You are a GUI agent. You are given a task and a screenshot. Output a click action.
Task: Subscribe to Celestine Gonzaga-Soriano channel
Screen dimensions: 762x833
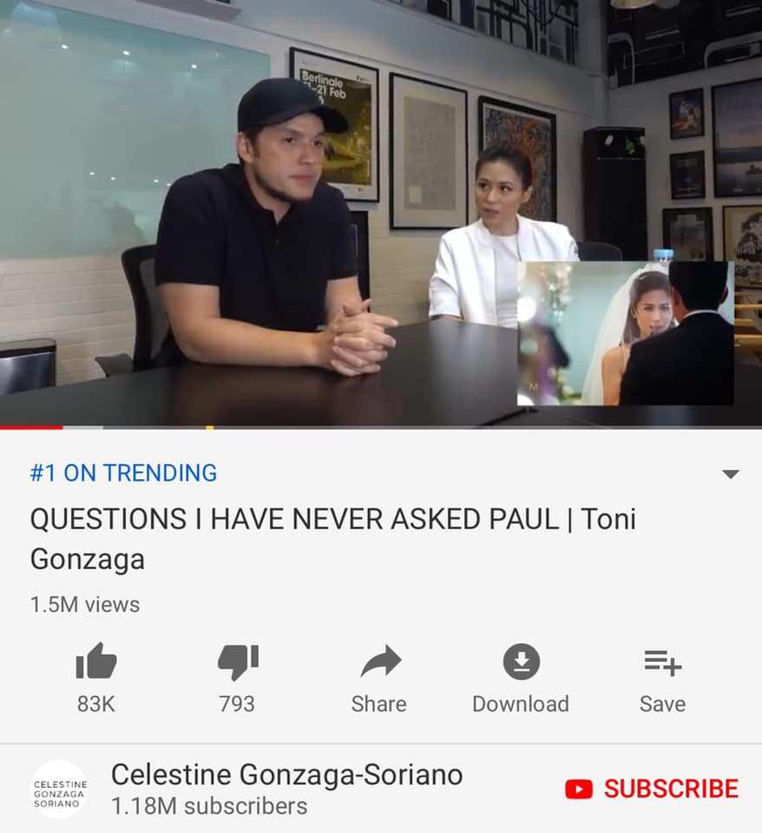coord(652,789)
